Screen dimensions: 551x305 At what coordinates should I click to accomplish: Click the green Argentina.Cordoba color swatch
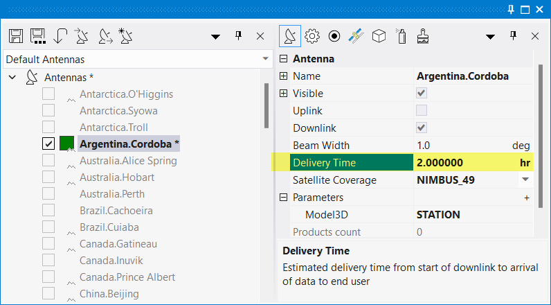pyautogui.click(x=67, y=144)
